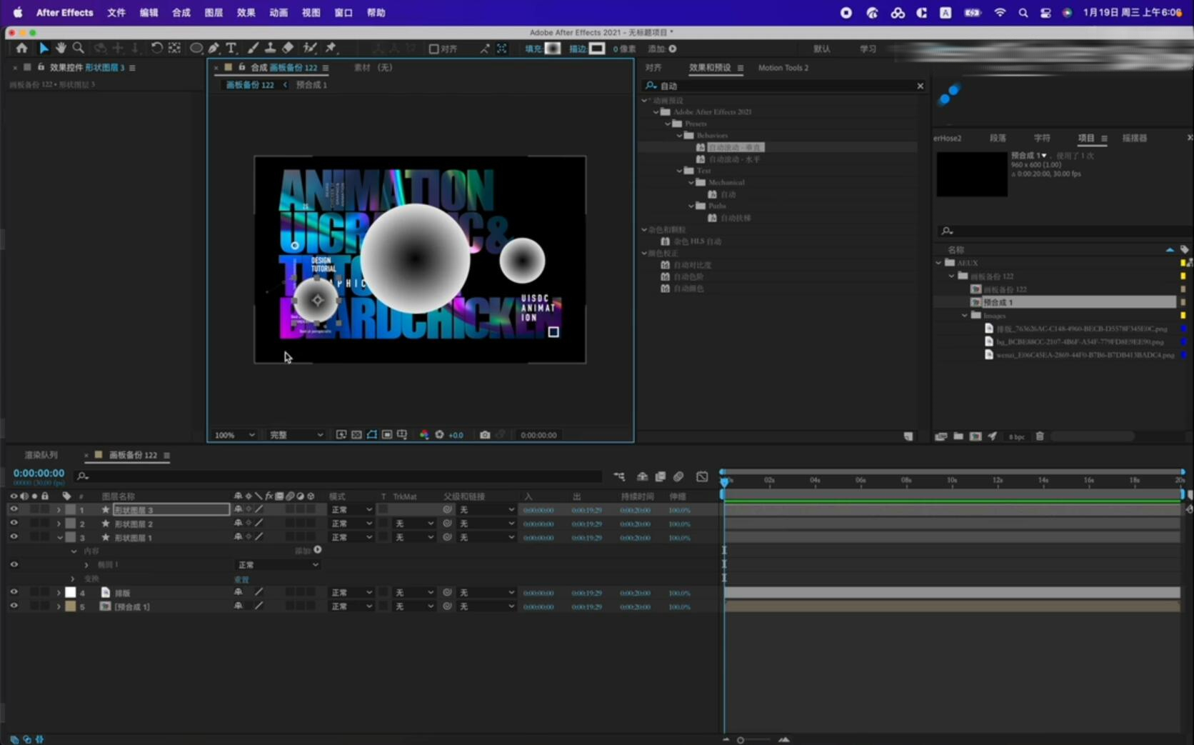Open TrkMat dropdown for 形状图层 2
Screen dimensions: 1194x745
414,524
